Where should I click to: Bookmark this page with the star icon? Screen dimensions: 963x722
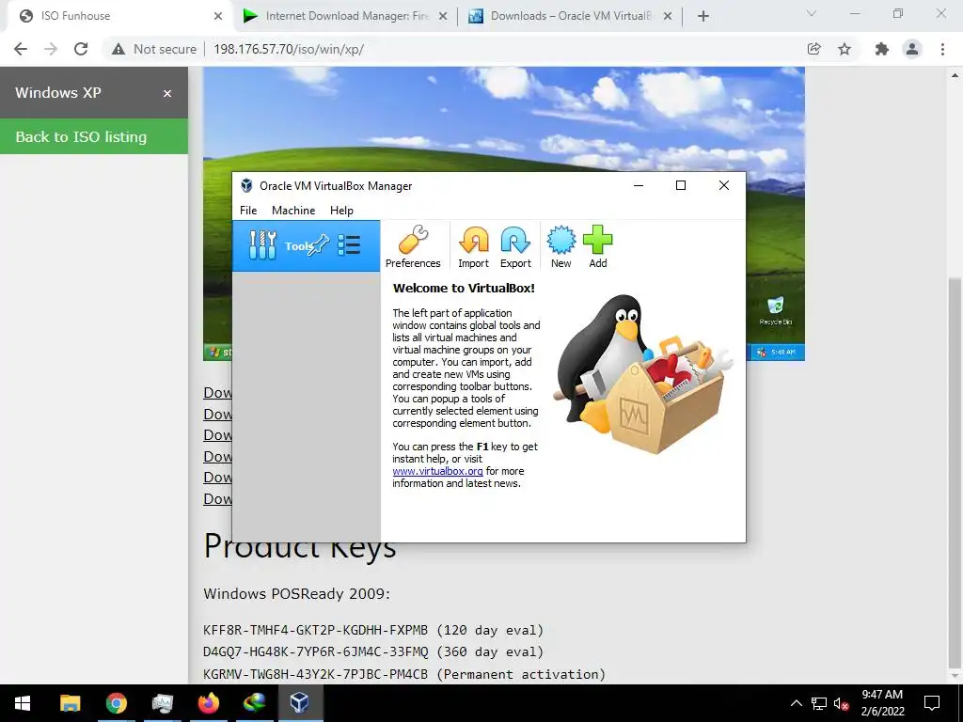pyautogui.click(x=845, y=49)
